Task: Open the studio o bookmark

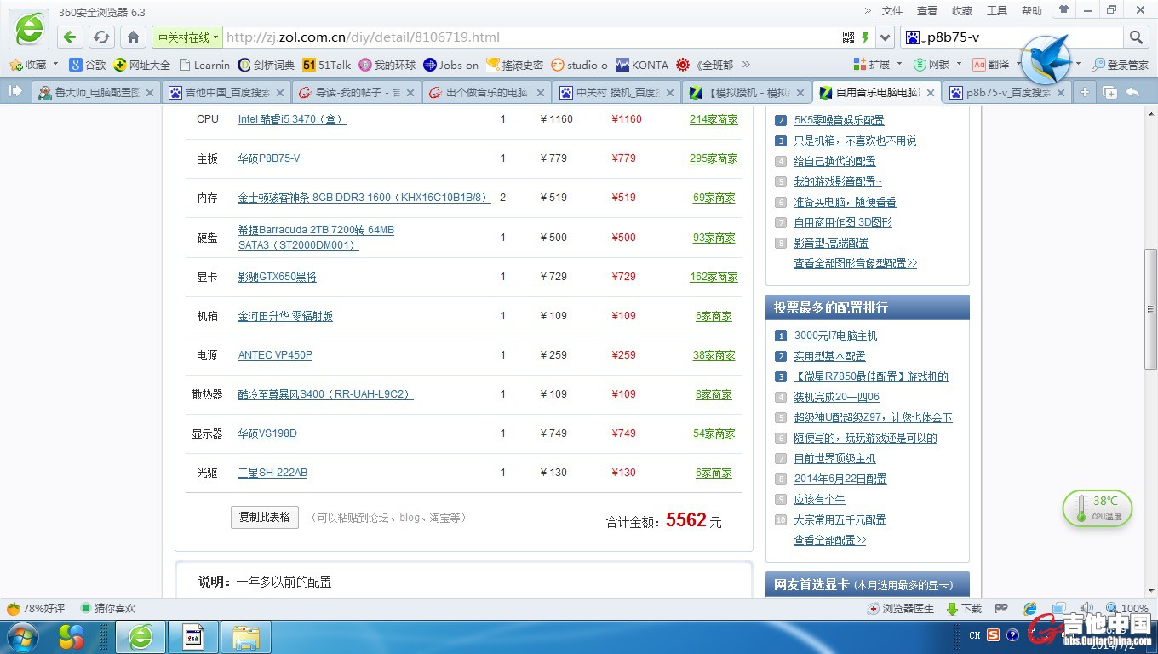Action: pos(580,65)
